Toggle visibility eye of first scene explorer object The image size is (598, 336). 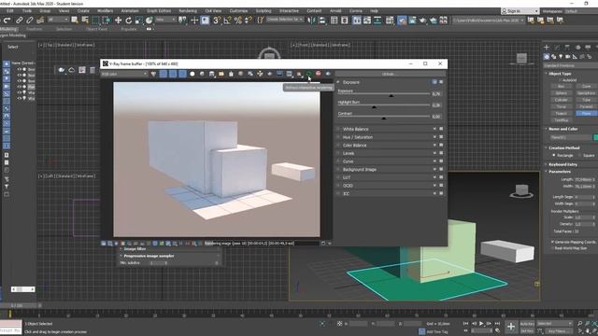19,70
